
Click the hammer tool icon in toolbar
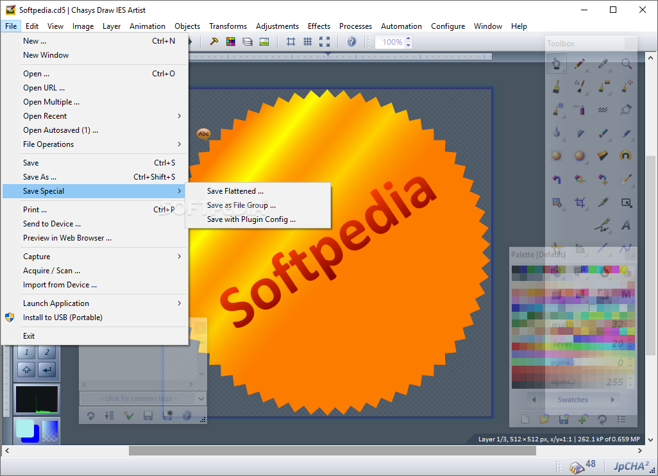click(x=214, y=42)
